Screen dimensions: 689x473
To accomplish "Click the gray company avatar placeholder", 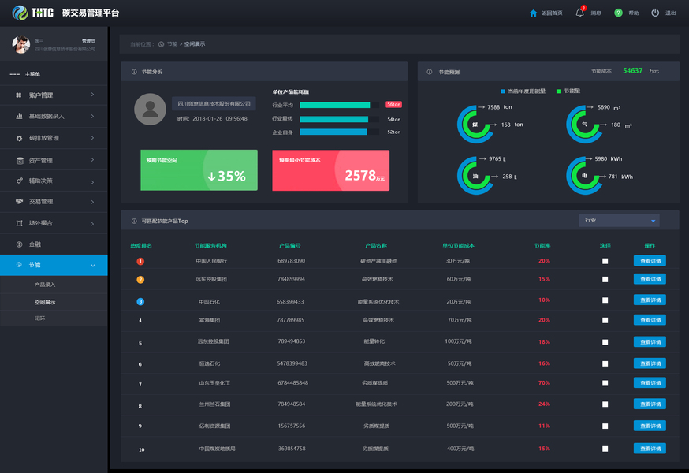I will pyautogui.click(x=150, y=109).
